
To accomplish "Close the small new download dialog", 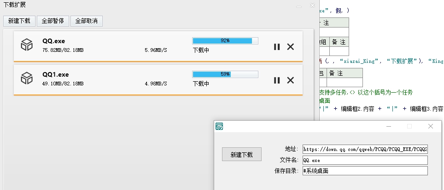I will tap(430, 126).
